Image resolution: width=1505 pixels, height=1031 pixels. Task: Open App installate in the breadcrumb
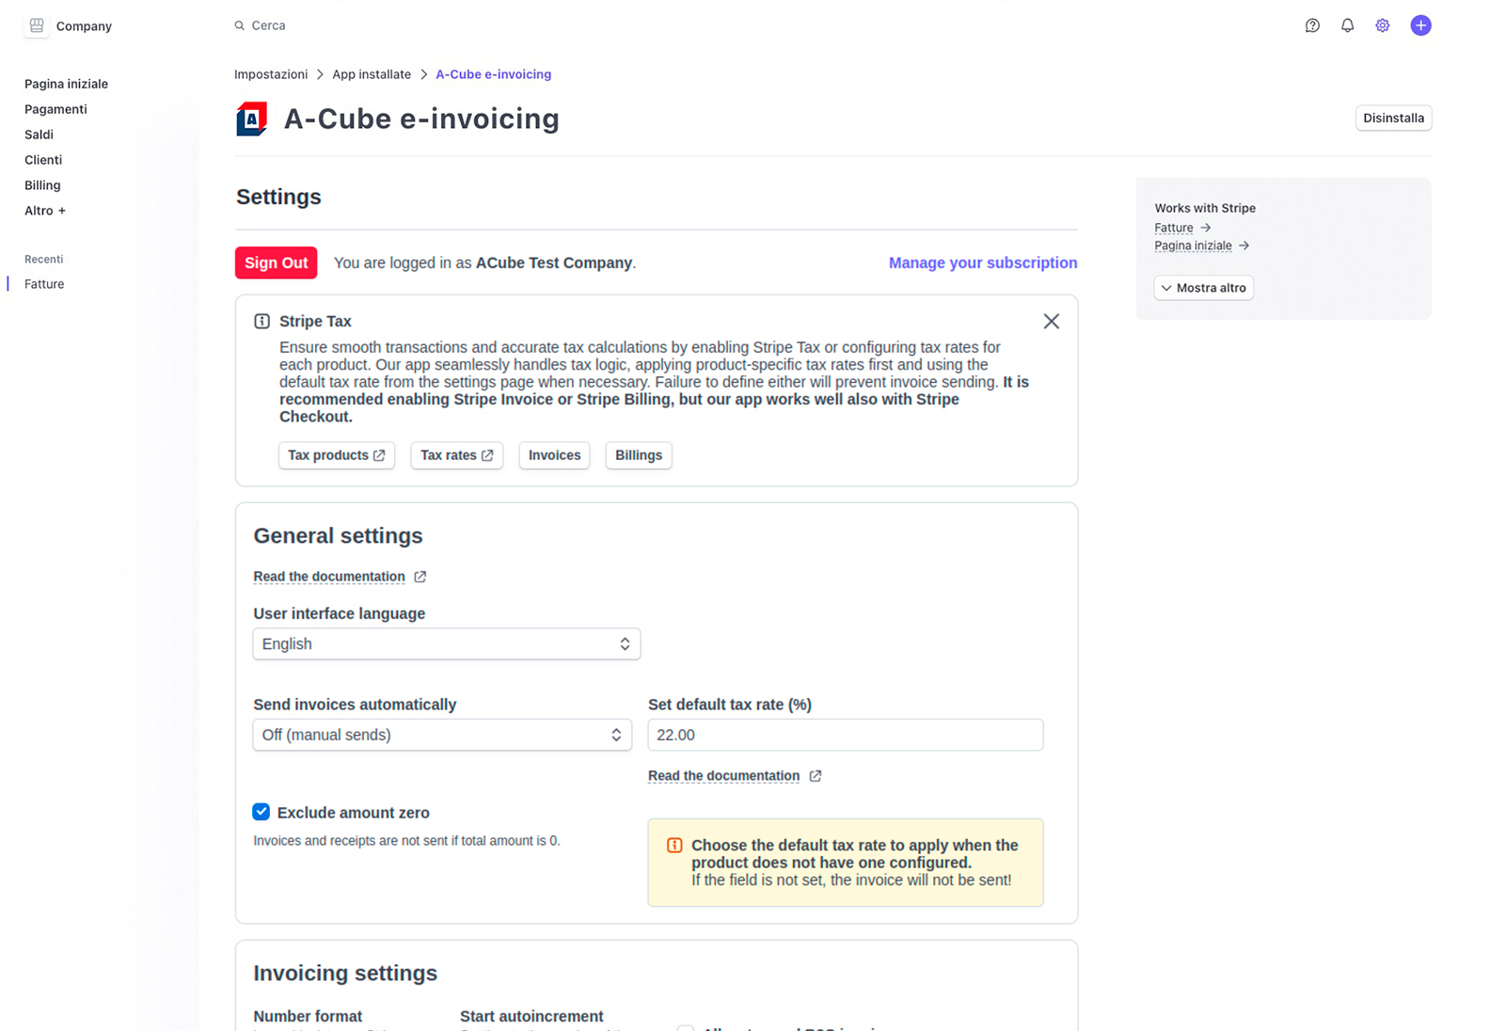point(371,73)
